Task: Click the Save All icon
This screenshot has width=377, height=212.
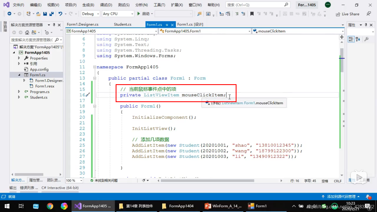Action: click(51, 14)
